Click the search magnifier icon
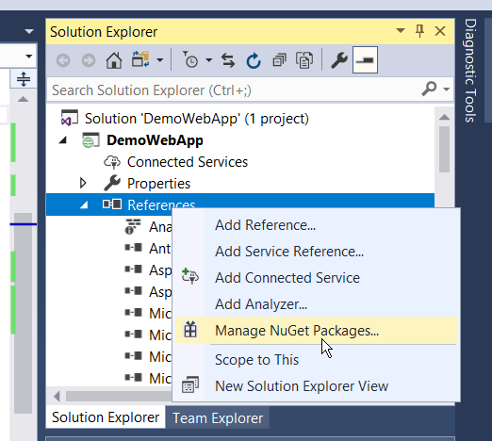This screenshot has width=492, height=441. 429,89
